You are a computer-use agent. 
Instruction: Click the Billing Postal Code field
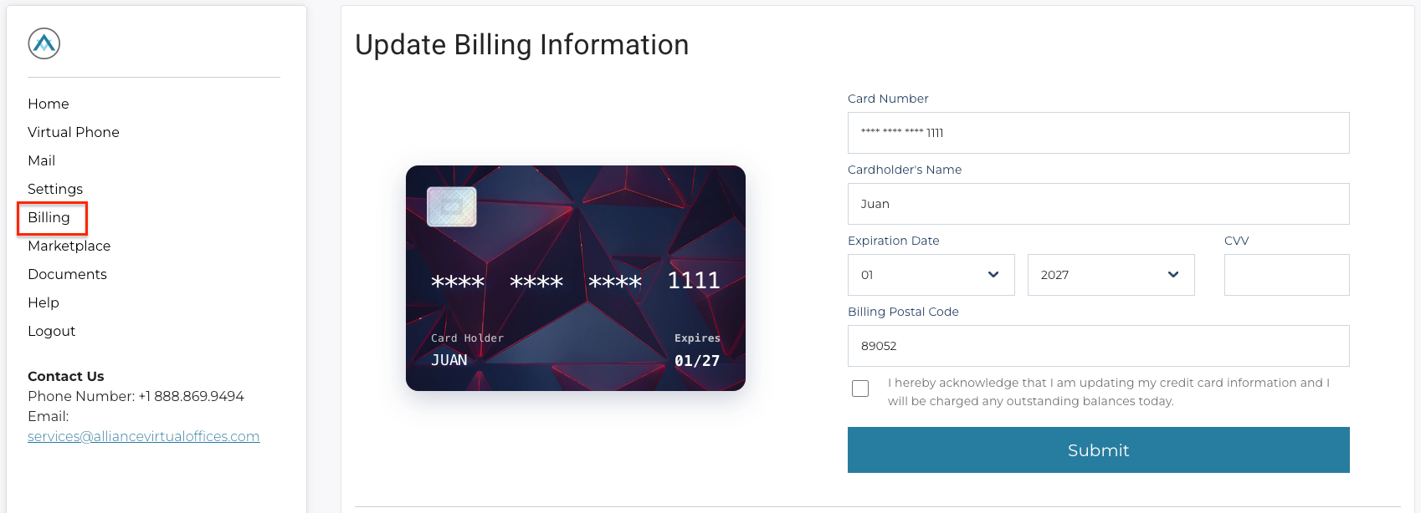pyautogui.click(x=1099, y=346)
